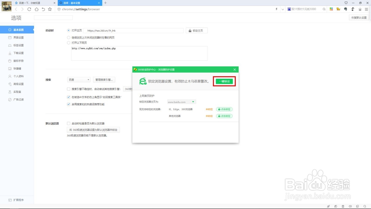This screenshot has height=209, width=371.
Task: Toggle the 划词搜索工具条 checkbox
Action: pos(68,97)
